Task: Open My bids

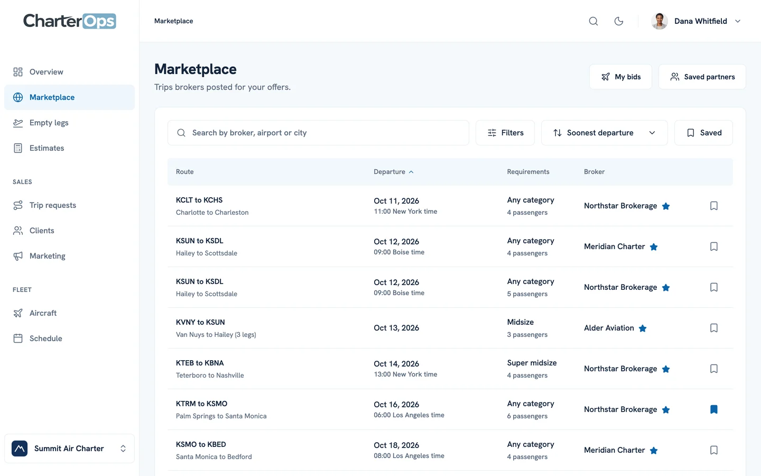Action: 620,77
